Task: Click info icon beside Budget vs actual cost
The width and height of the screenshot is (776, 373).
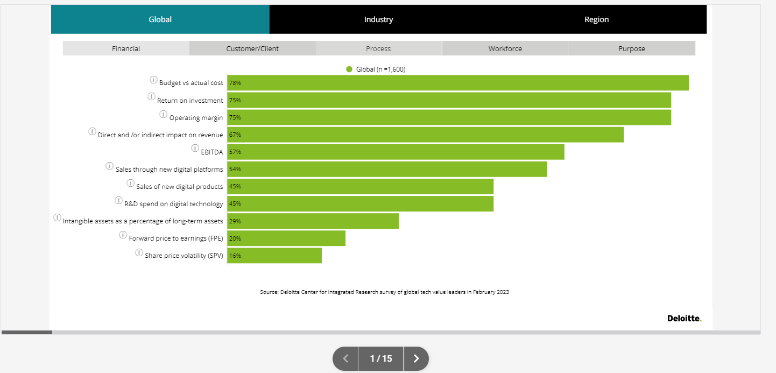Action: 153,80
